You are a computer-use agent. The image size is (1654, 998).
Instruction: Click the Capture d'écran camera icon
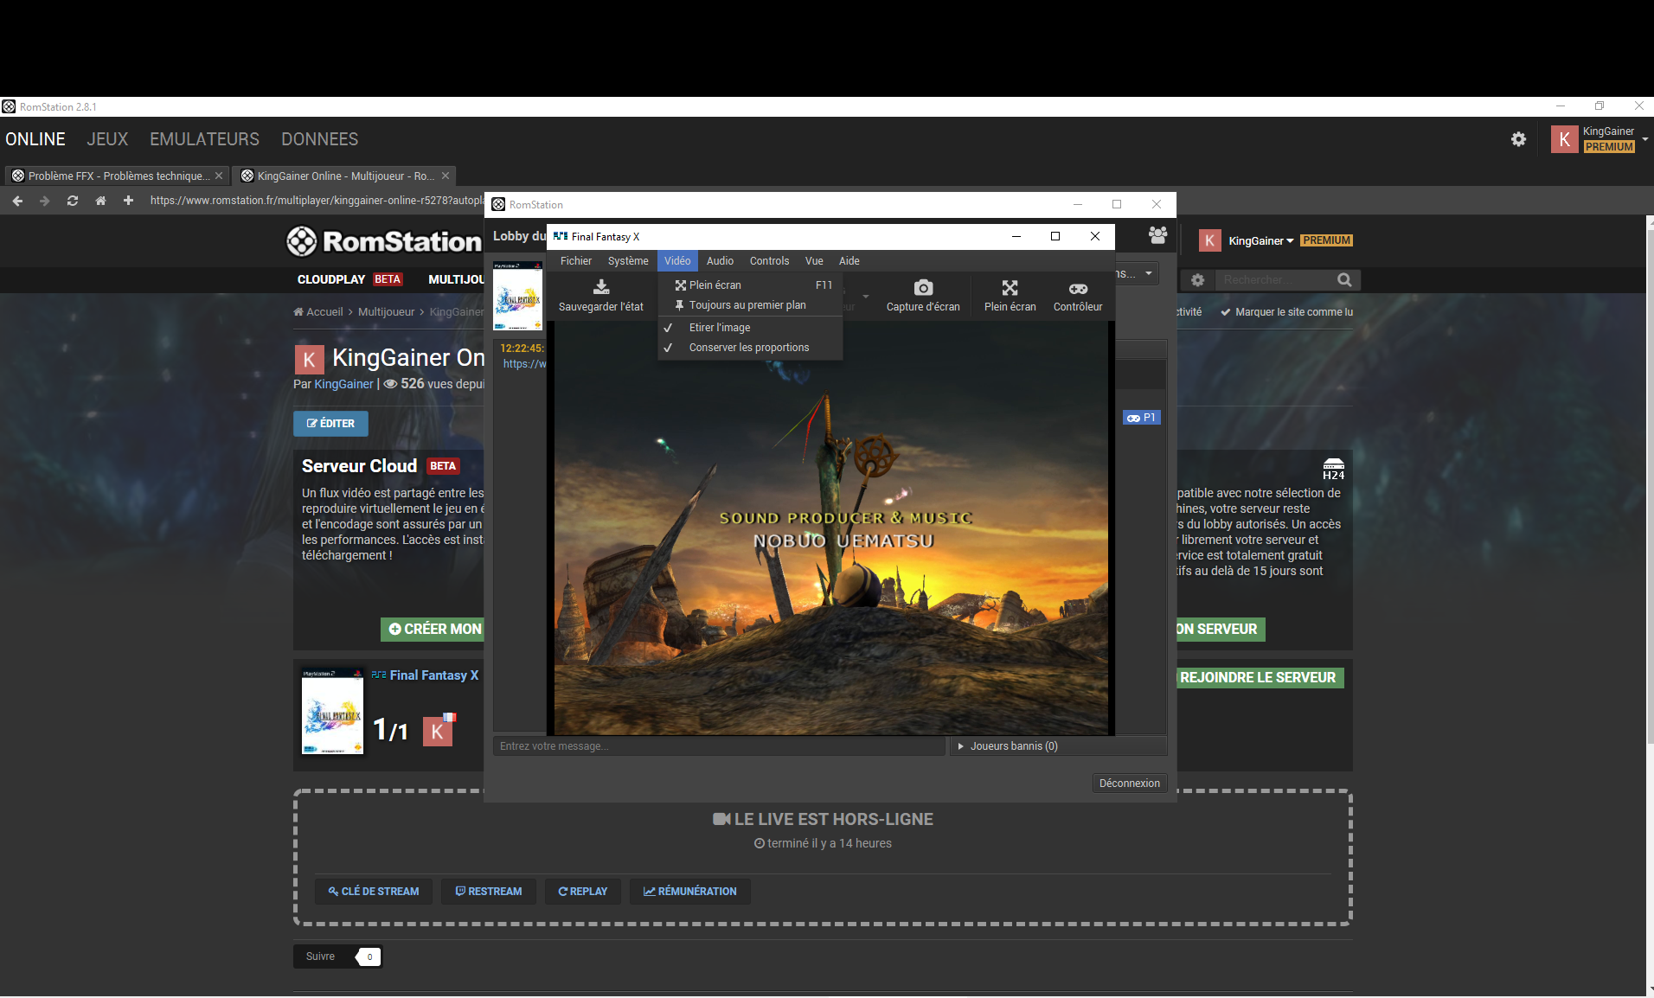923,287
